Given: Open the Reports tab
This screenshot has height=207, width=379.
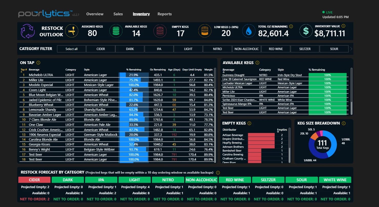Looking at the screenshot, I should [x=165, y=14].
